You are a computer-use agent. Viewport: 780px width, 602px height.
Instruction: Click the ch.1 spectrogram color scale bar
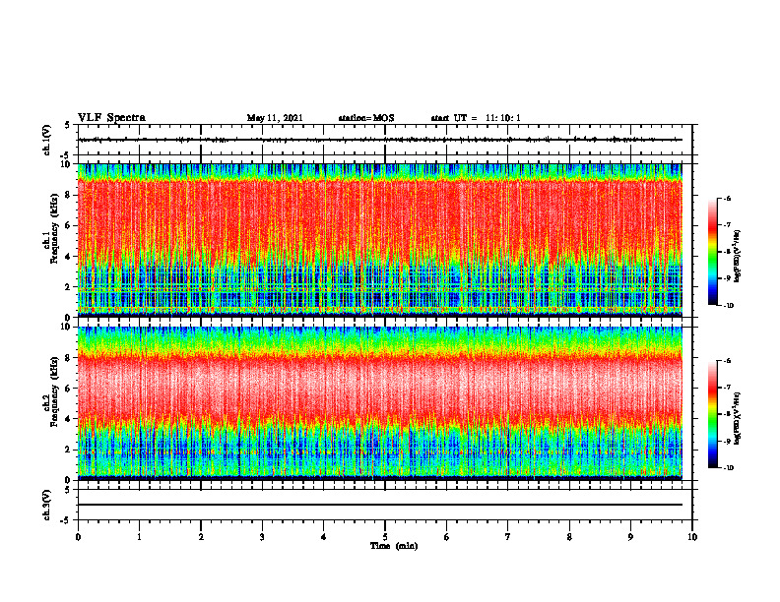pyautogui.click(x=712, y=252)
